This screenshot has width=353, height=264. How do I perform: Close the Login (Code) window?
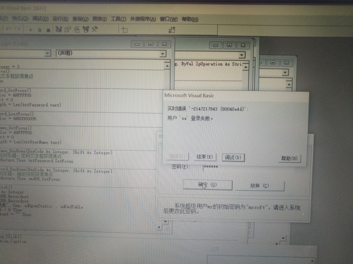pyautogui.click(x=164, y=44)
